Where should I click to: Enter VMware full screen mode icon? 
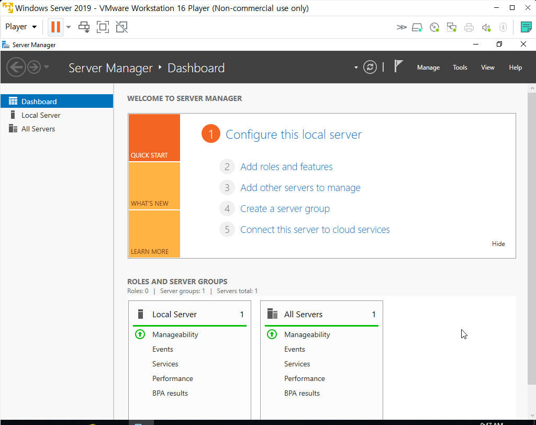point(103,27)
